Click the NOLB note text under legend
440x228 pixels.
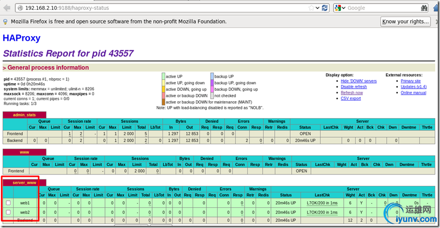(210, 108)
